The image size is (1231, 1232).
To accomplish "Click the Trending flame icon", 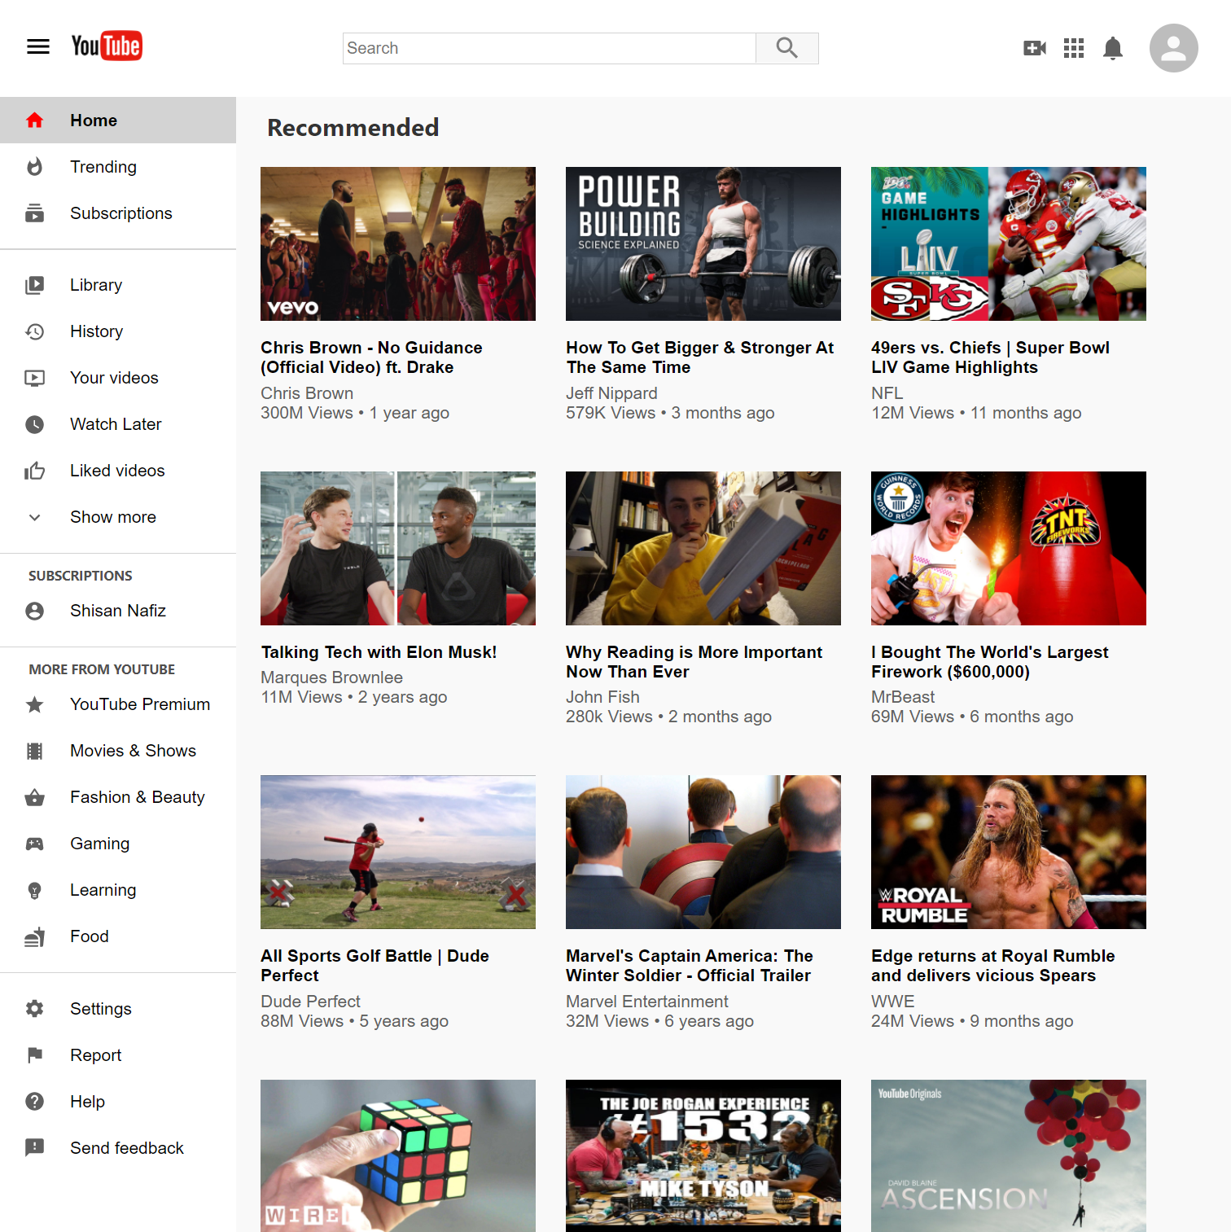I will [x=35, y=167].
